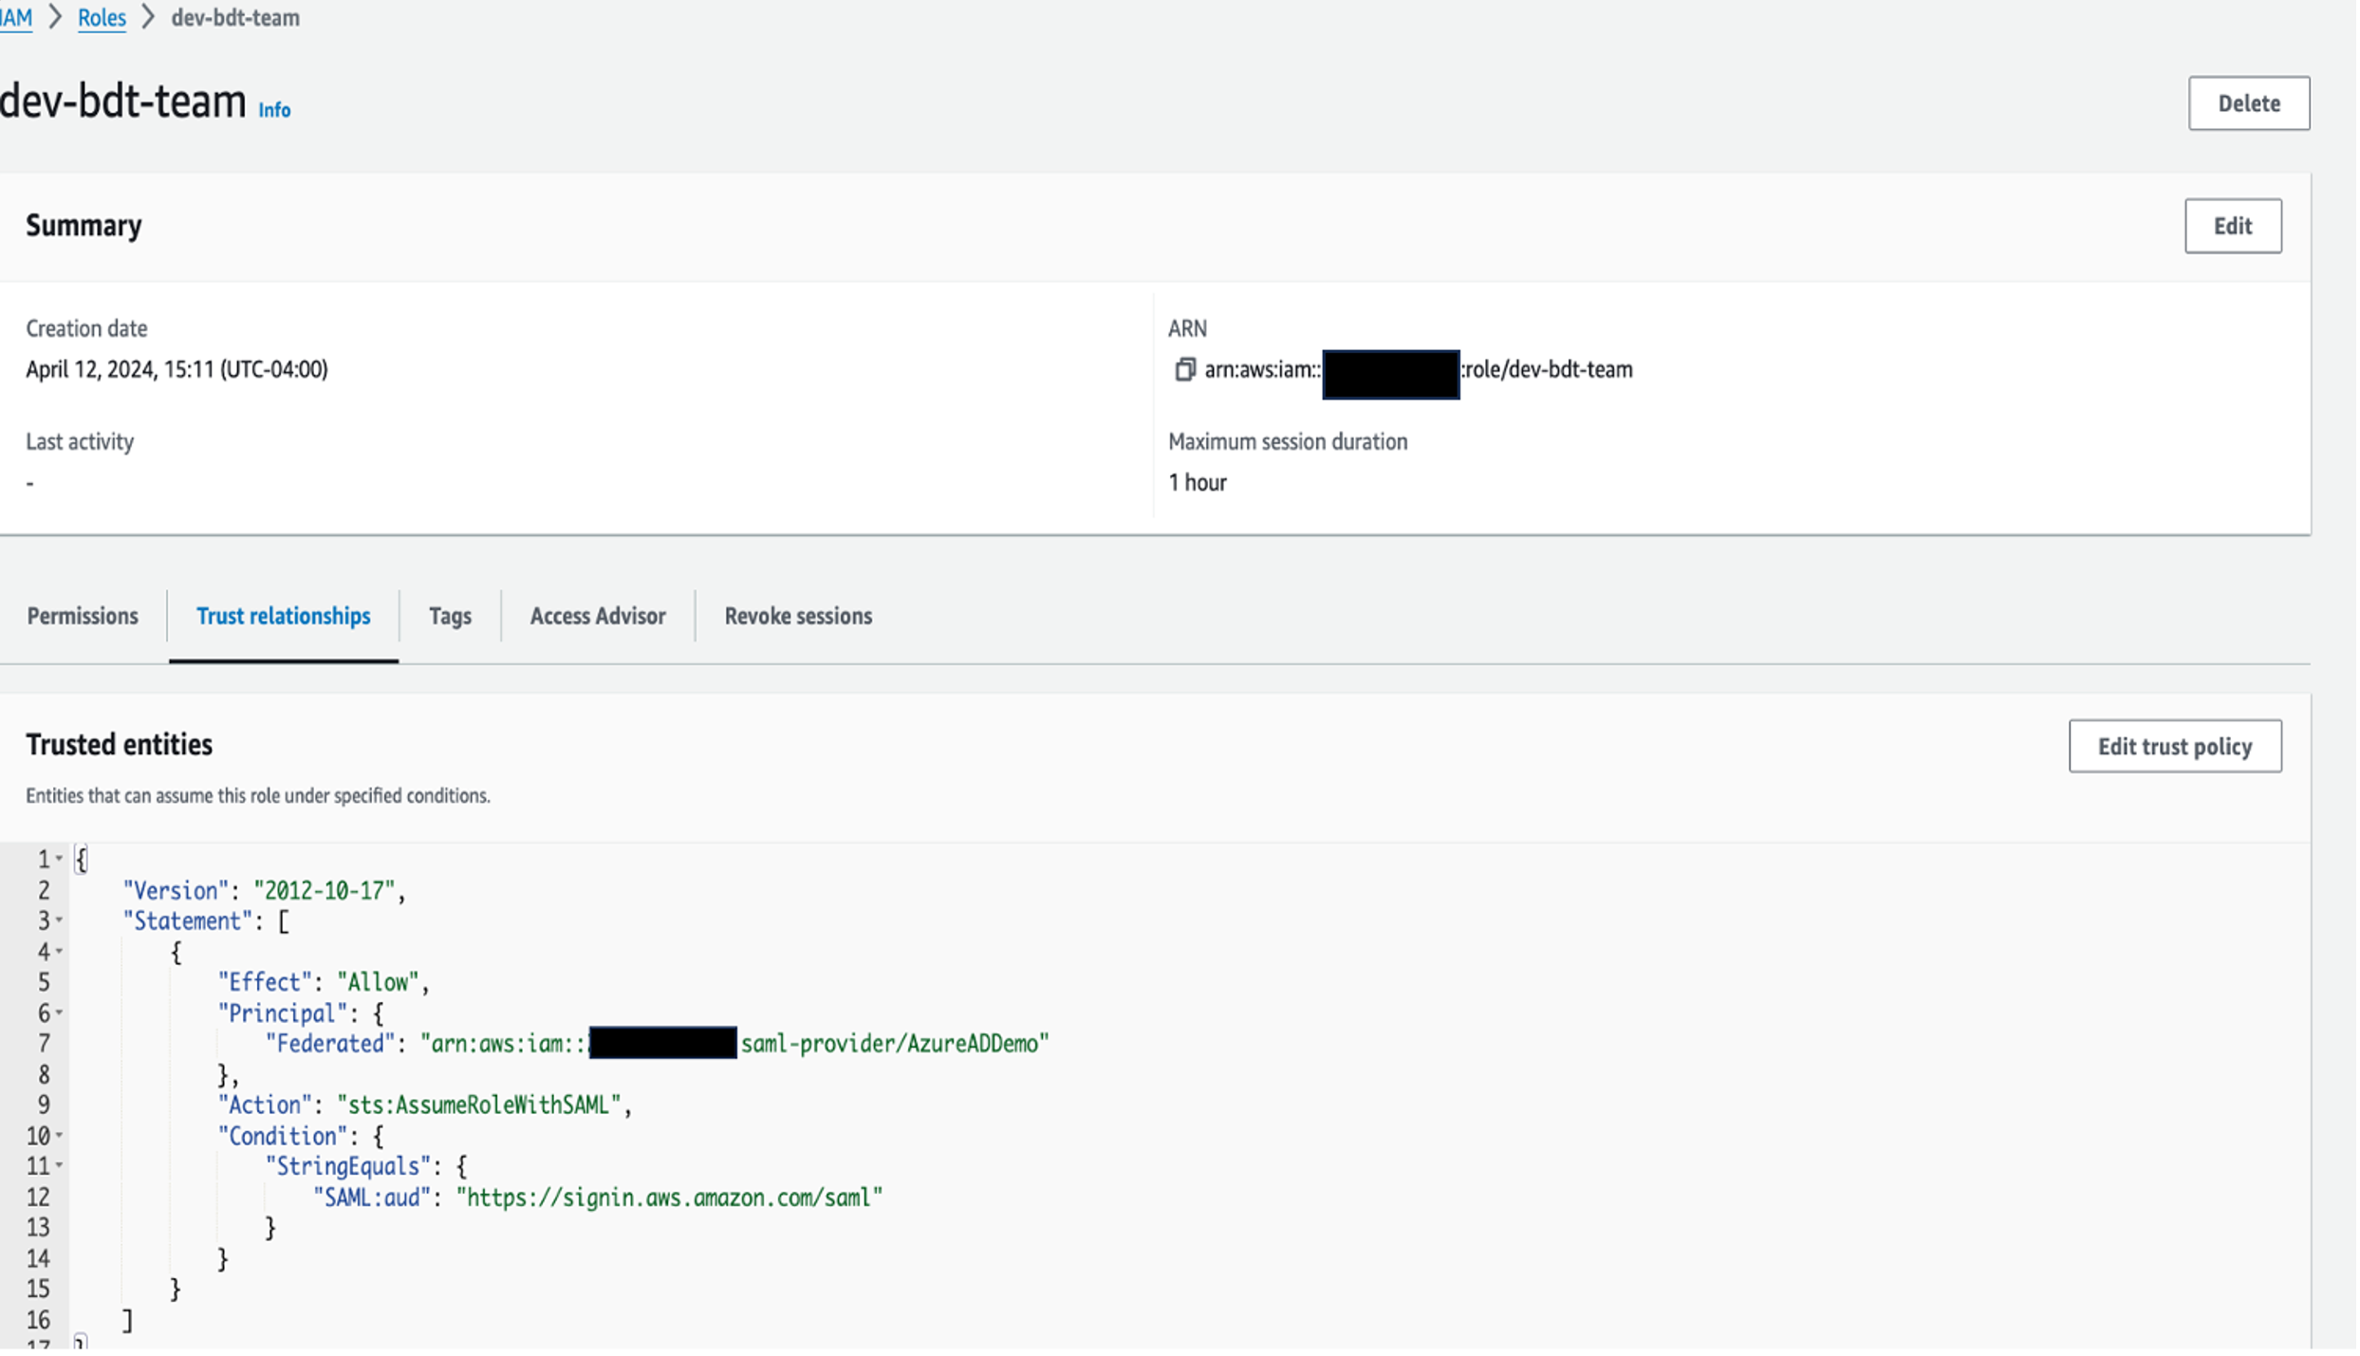This screenshot has width=2360, height=1356.
Task: Click the Info link beside dev-bdt-team
Action: [x=273, y=109]
